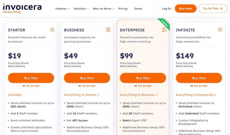Expand the Who we Serve menu

click(103, 9)
